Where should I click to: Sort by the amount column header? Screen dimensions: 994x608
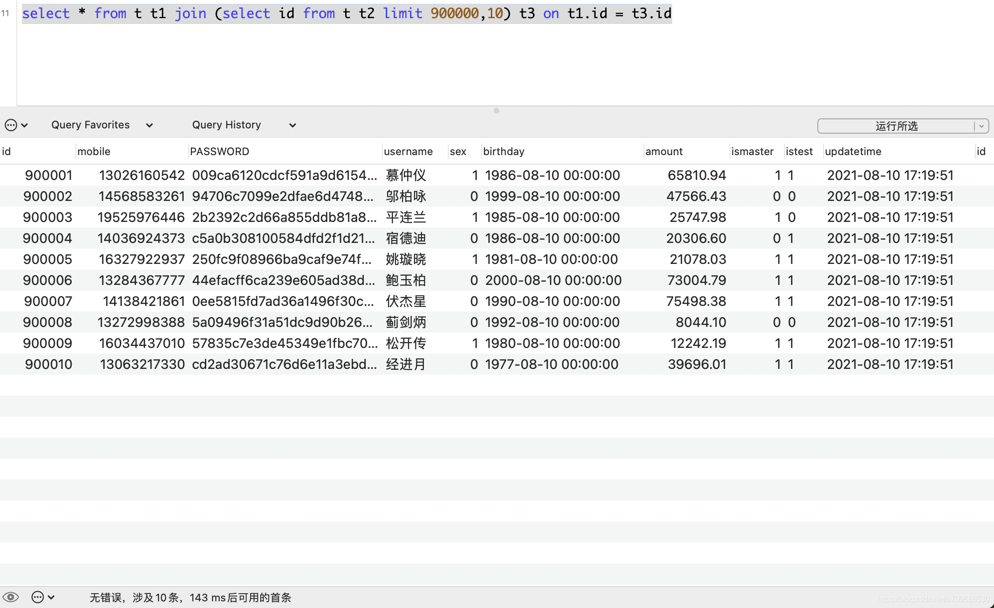coord(664,151)
